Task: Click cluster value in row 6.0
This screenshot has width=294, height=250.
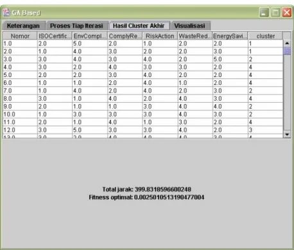Action: [x=265, y=83]
